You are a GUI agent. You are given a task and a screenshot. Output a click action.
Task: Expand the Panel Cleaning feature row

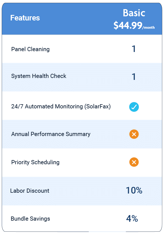click(x=30, y=49)
